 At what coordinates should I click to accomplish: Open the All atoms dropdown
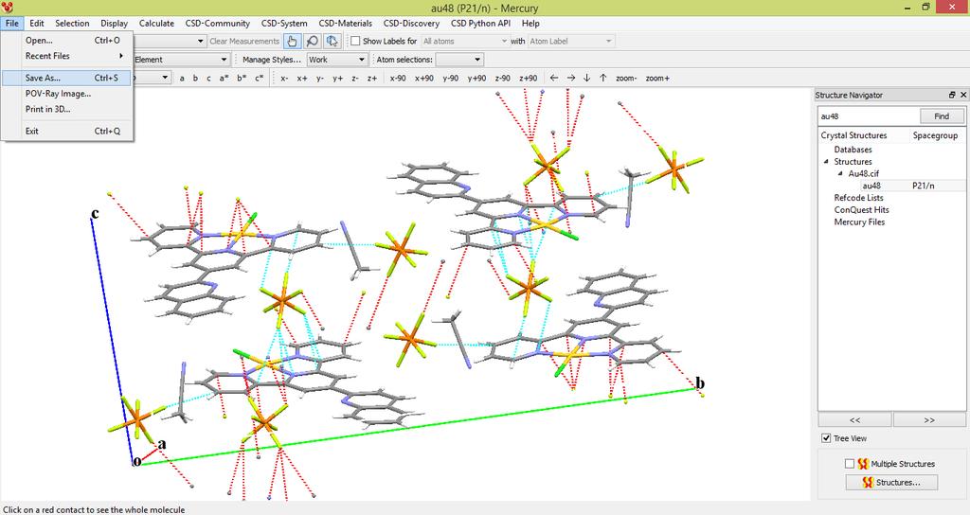pyautogui.click(x=464, y=41)
